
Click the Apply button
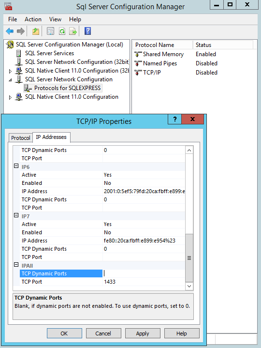tap(143, 333)
